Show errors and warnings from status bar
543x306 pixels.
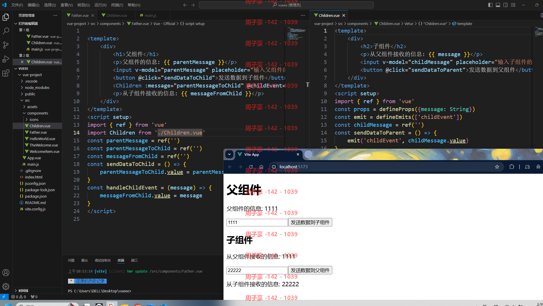[x=19, y=297]
